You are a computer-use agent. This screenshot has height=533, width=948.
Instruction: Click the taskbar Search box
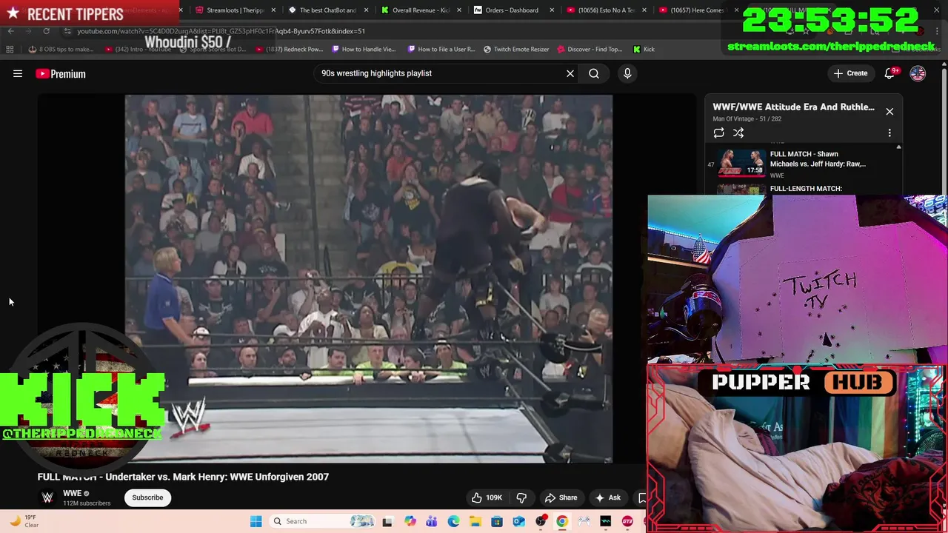coord(322,521)
